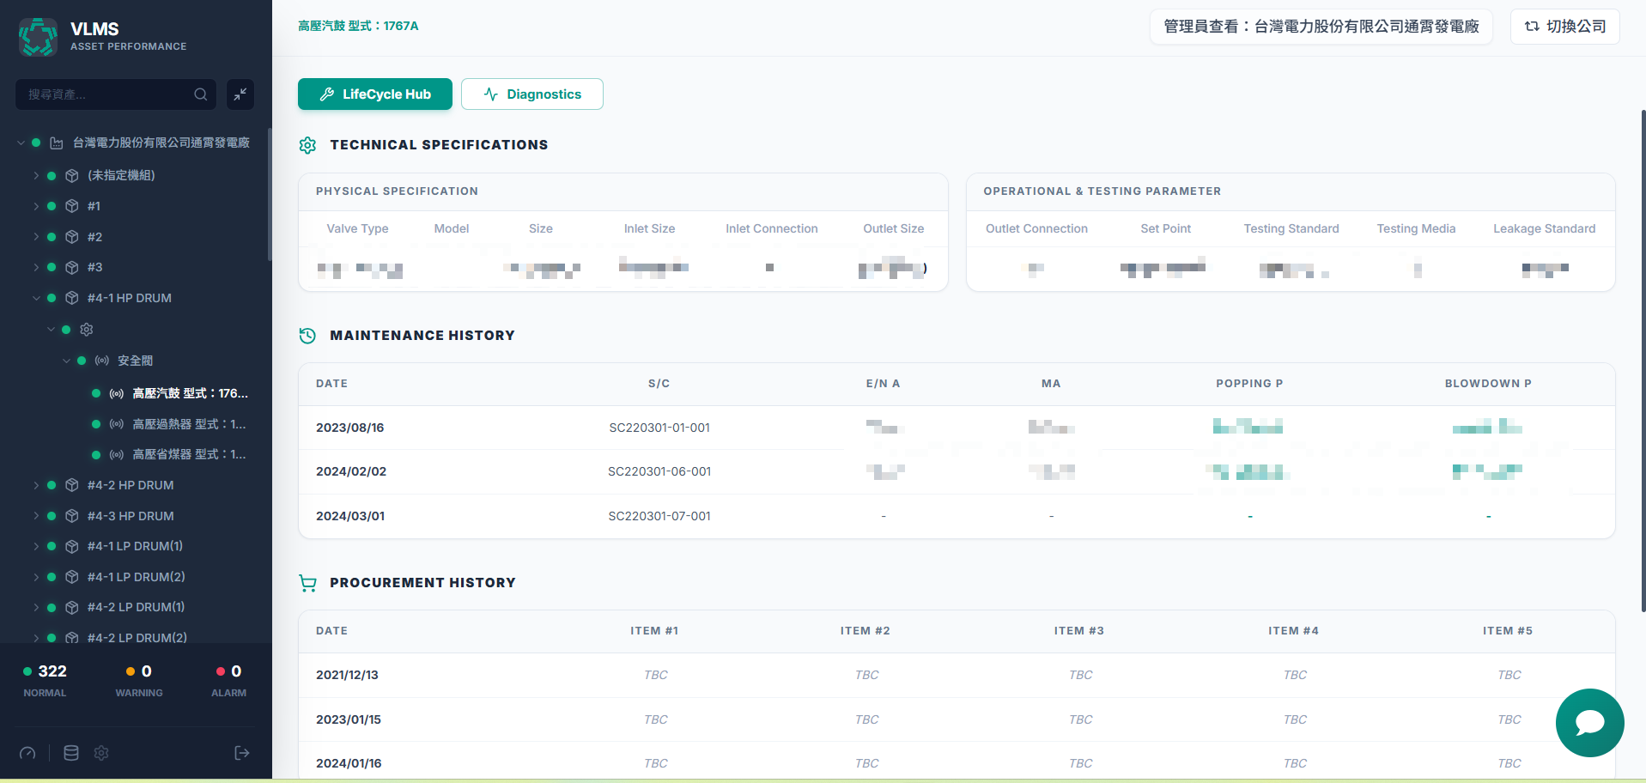Image resolution: width=1646 pixels, height=783 pixels.
Task: Open the database icon in sidebar footer
Action: coord(71,753)
